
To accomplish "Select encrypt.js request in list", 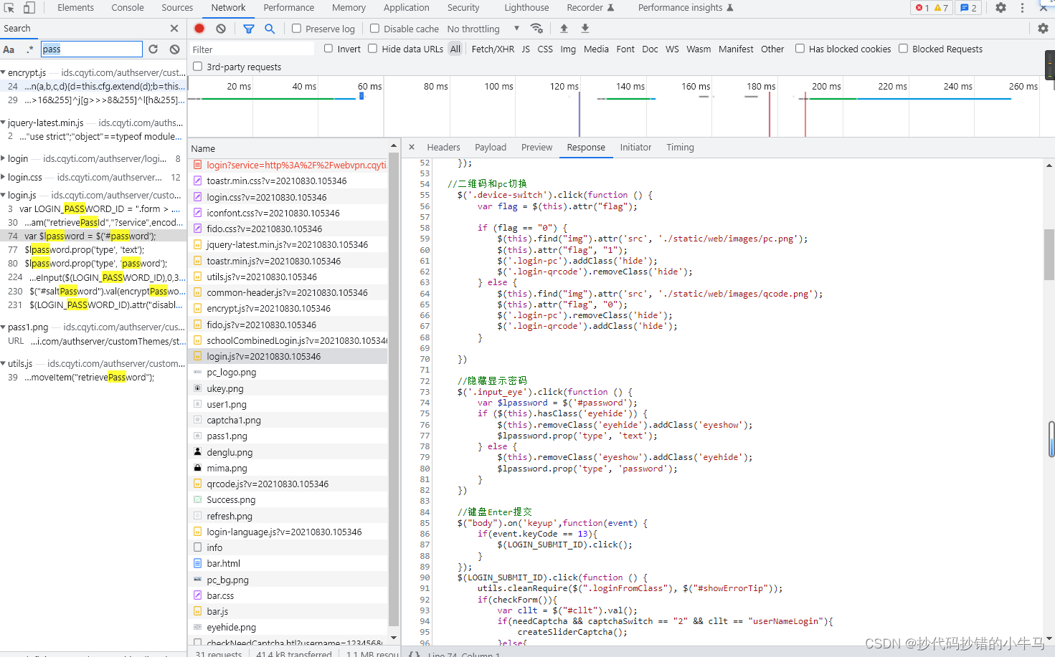I will tap(288, 309).
